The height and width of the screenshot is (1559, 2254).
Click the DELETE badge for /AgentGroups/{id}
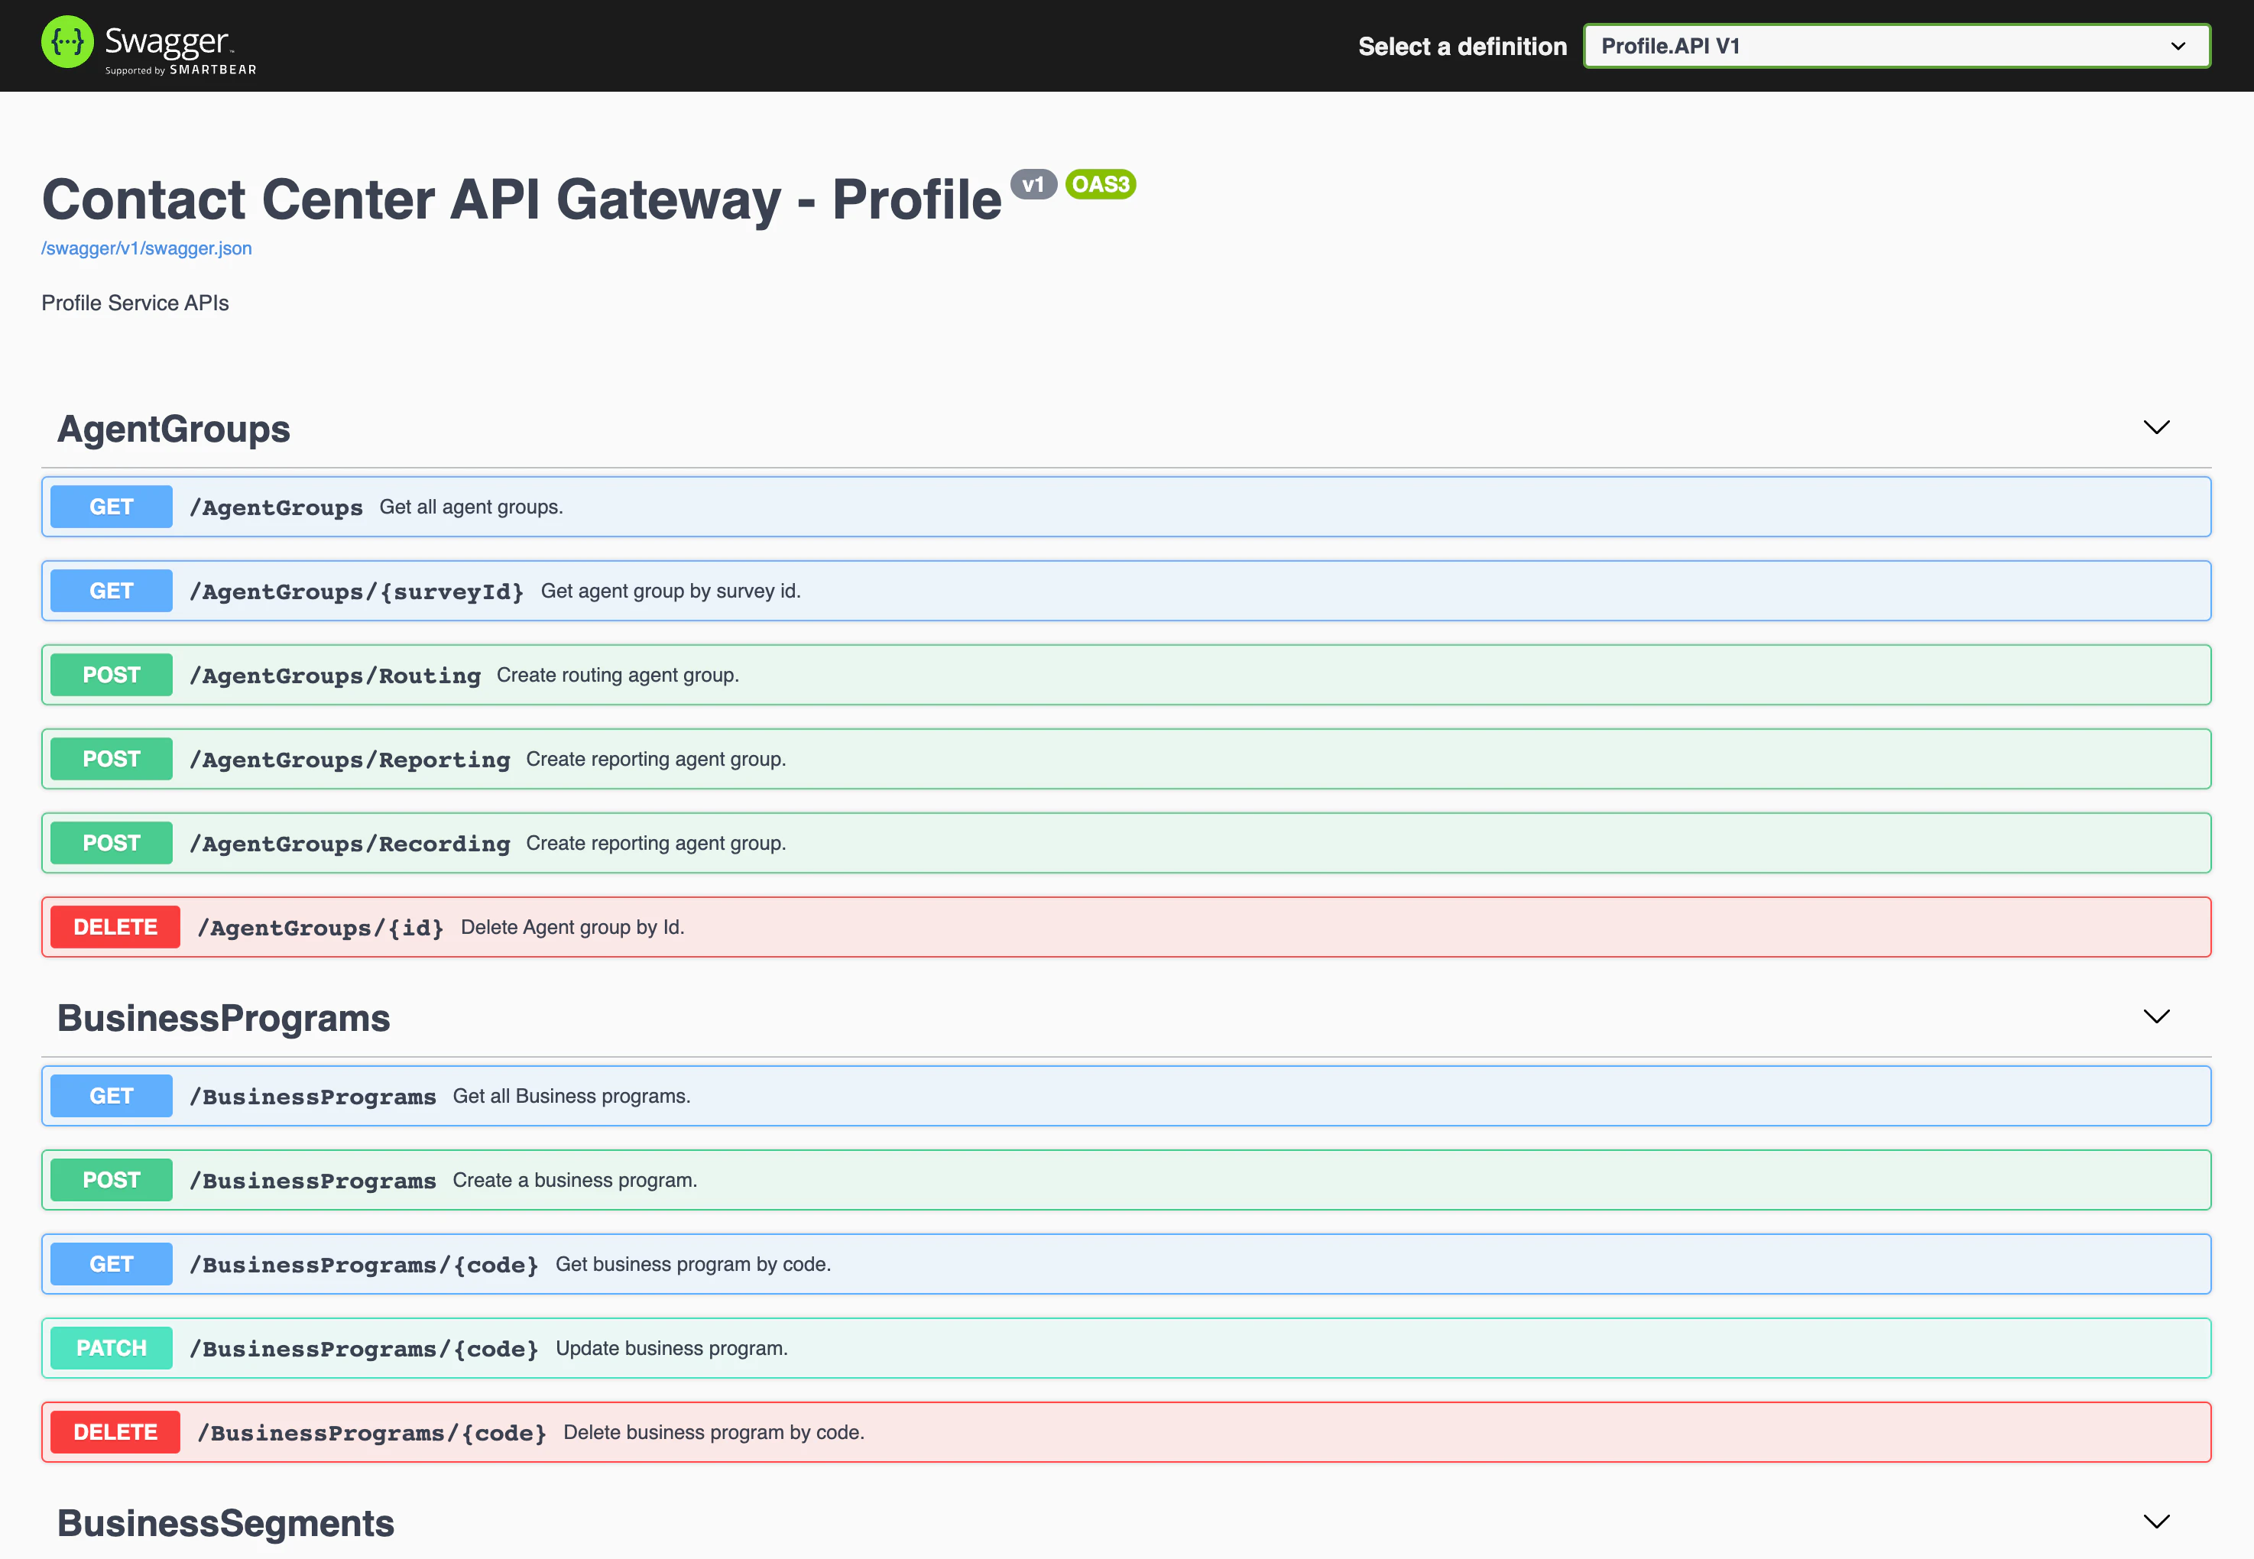pyautogui.click(x=115, y=927)
